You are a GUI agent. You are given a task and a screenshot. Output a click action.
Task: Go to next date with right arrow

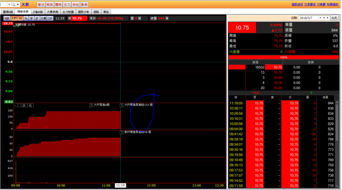[328, 18]
